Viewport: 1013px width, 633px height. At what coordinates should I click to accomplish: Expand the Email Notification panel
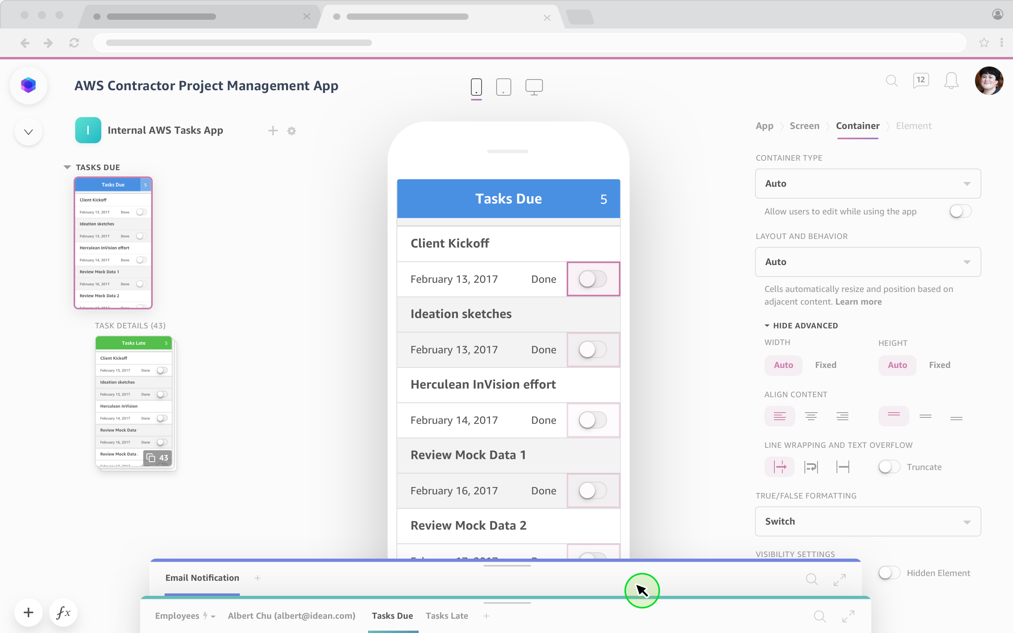[839, 580]
